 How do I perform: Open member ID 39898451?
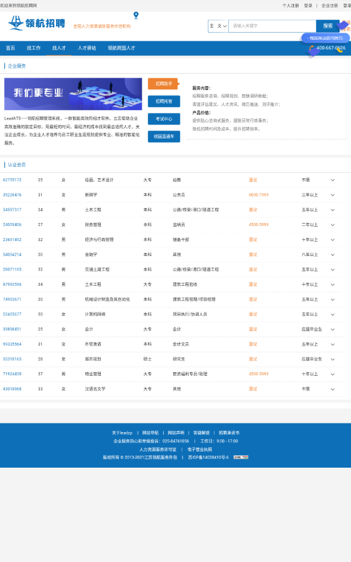12,329
